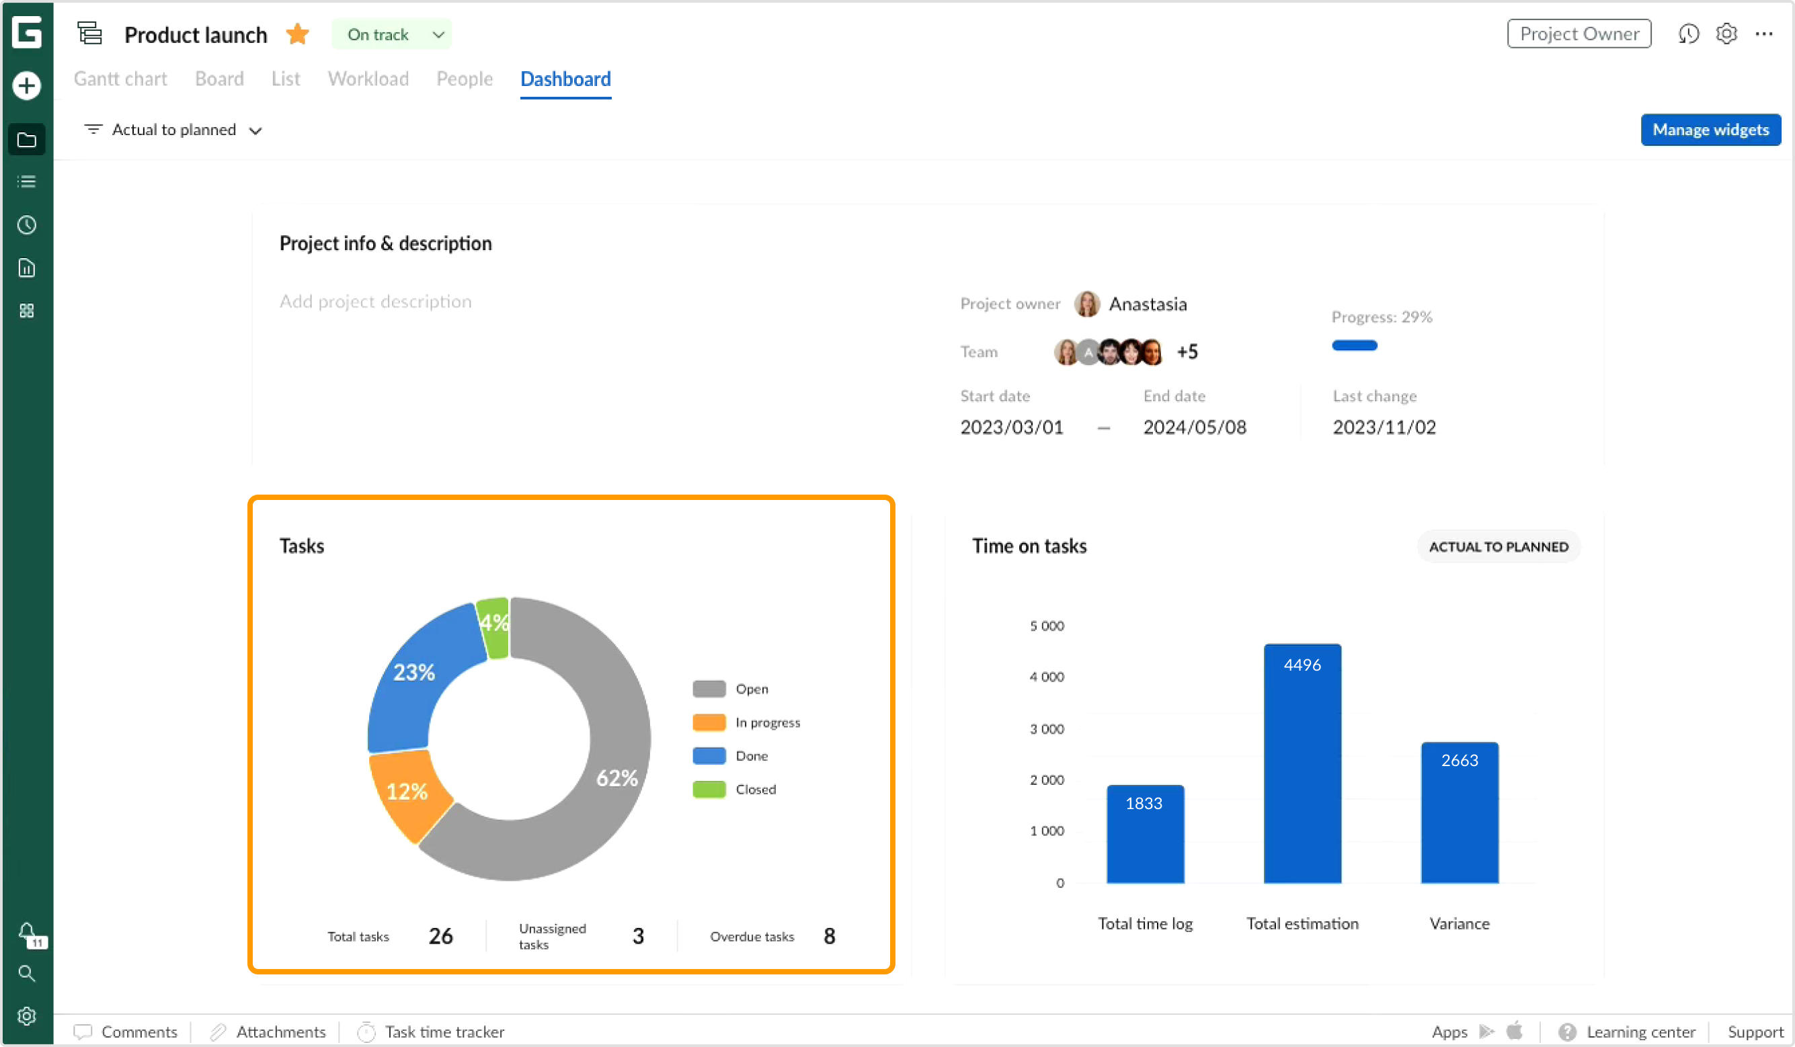Screen dimensions: 1795x1047
Task: Open the search icon in sidebar
Action: pyautogui.click(x=26, y=974)
